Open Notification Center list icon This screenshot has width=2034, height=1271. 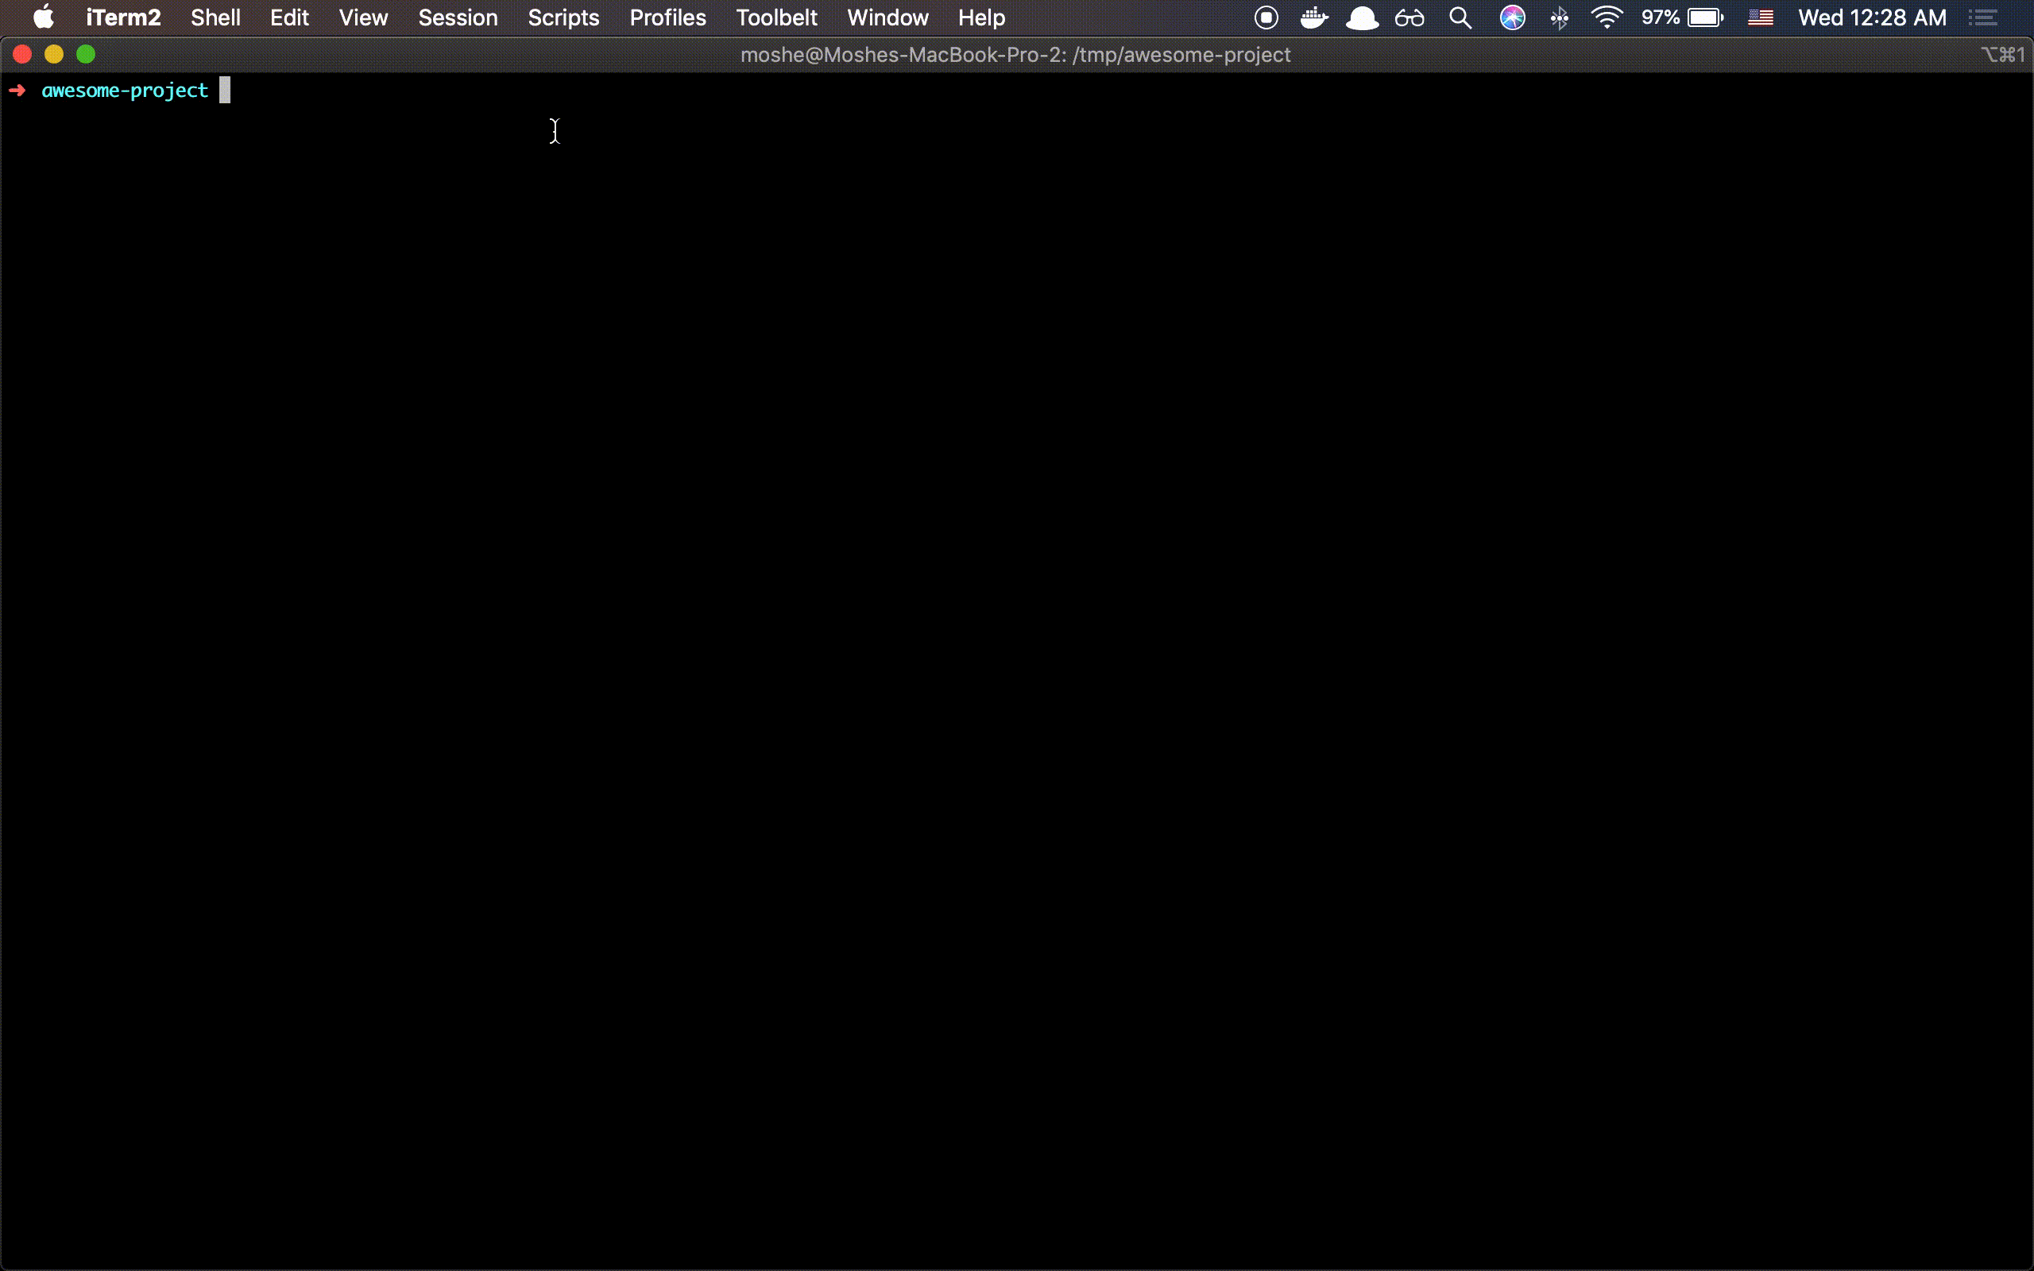[x=1984, y=17]
